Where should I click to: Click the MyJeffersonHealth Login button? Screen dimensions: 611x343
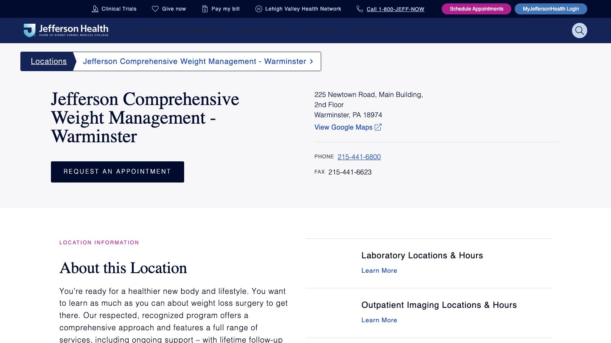551,8
